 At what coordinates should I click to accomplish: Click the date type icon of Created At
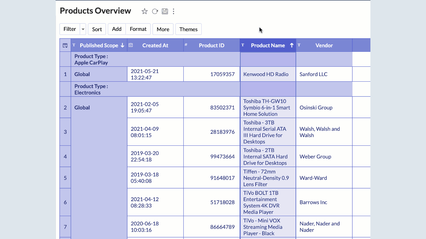click(x=131, y=45)
